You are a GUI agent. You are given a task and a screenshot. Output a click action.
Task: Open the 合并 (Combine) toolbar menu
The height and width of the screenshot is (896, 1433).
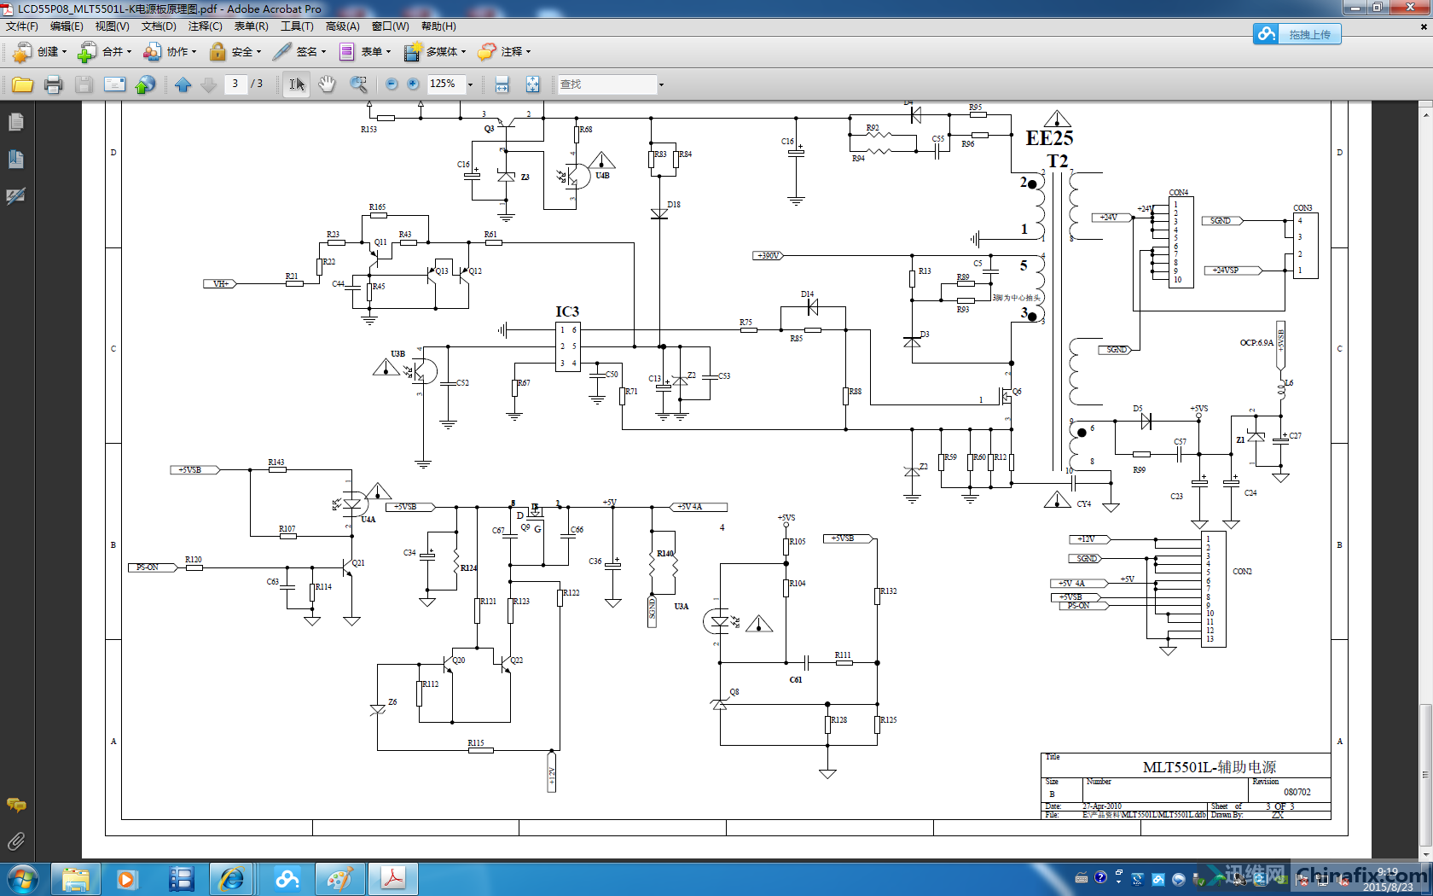[104, 52]
